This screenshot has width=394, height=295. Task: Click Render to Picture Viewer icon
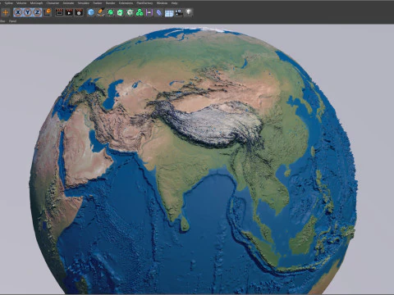69,12
